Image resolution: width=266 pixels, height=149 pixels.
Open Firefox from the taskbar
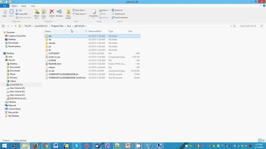click(35, 146)
